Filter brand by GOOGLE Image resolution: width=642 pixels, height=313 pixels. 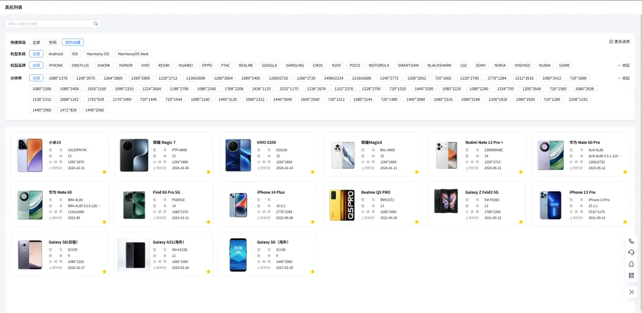point(269,65)
